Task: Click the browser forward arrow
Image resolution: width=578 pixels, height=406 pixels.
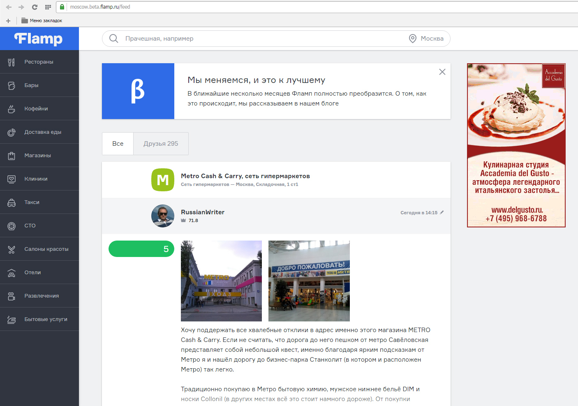Action: [x=21, y=7]
